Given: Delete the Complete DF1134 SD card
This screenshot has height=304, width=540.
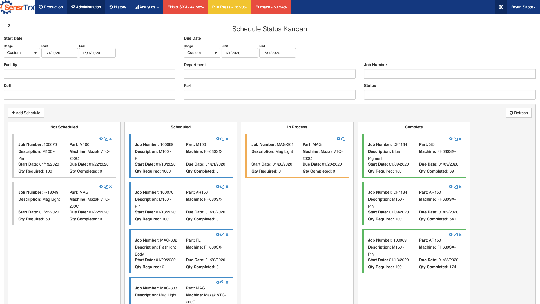Looking at the screenshot, I should (460, 139).
